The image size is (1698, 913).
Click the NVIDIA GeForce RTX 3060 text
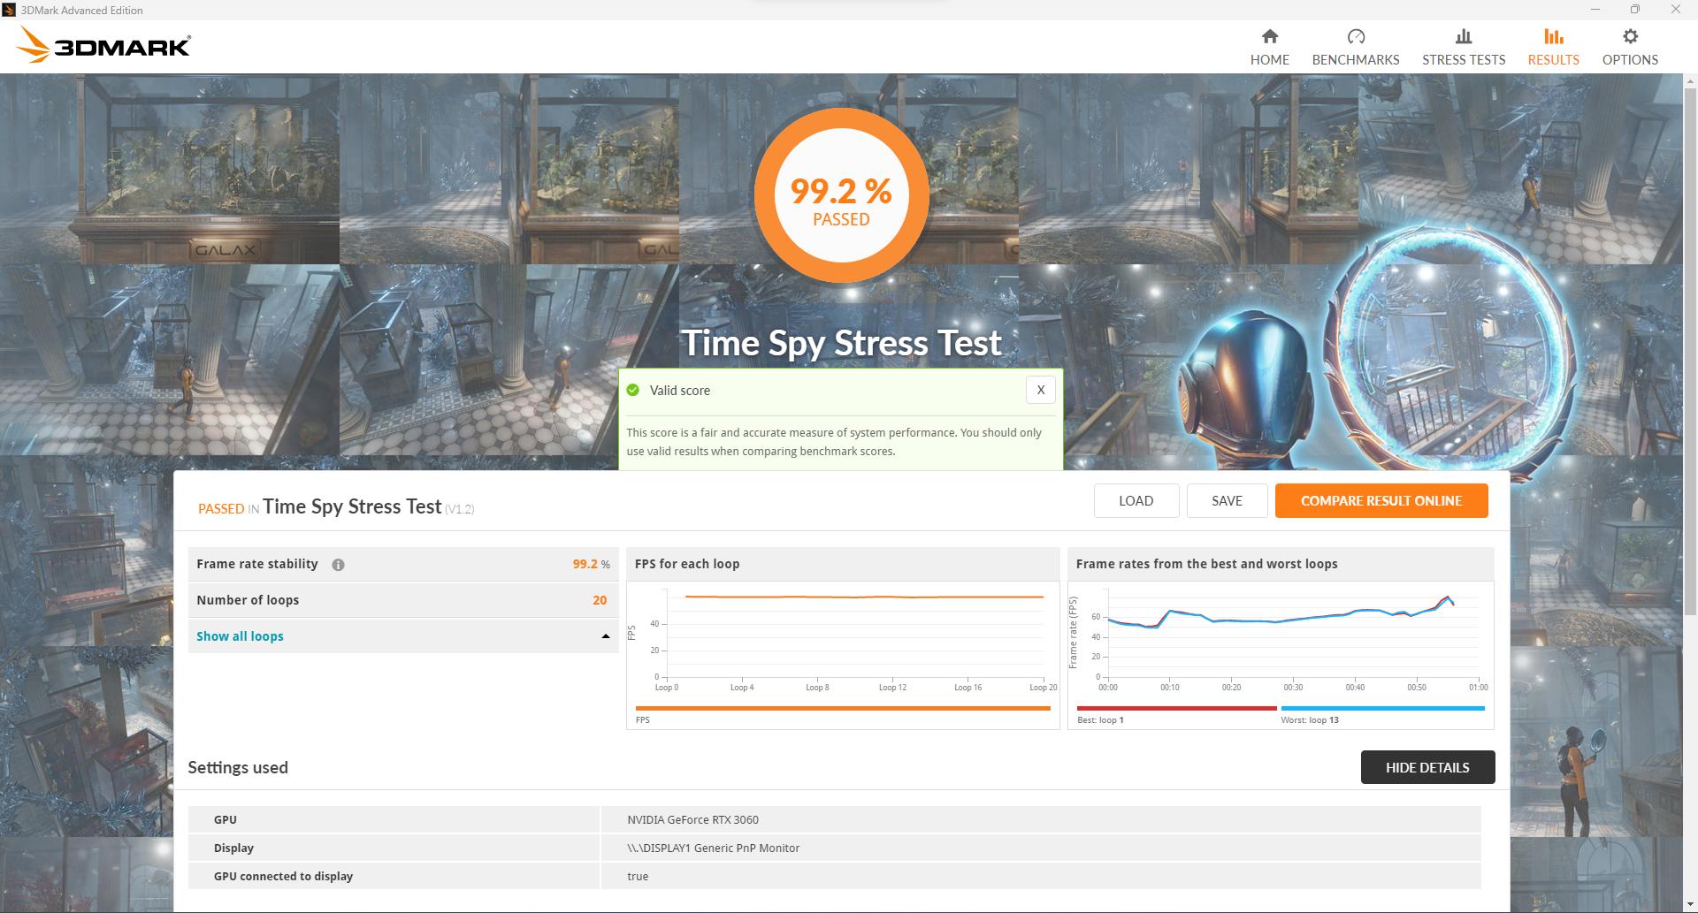point(692,819)
